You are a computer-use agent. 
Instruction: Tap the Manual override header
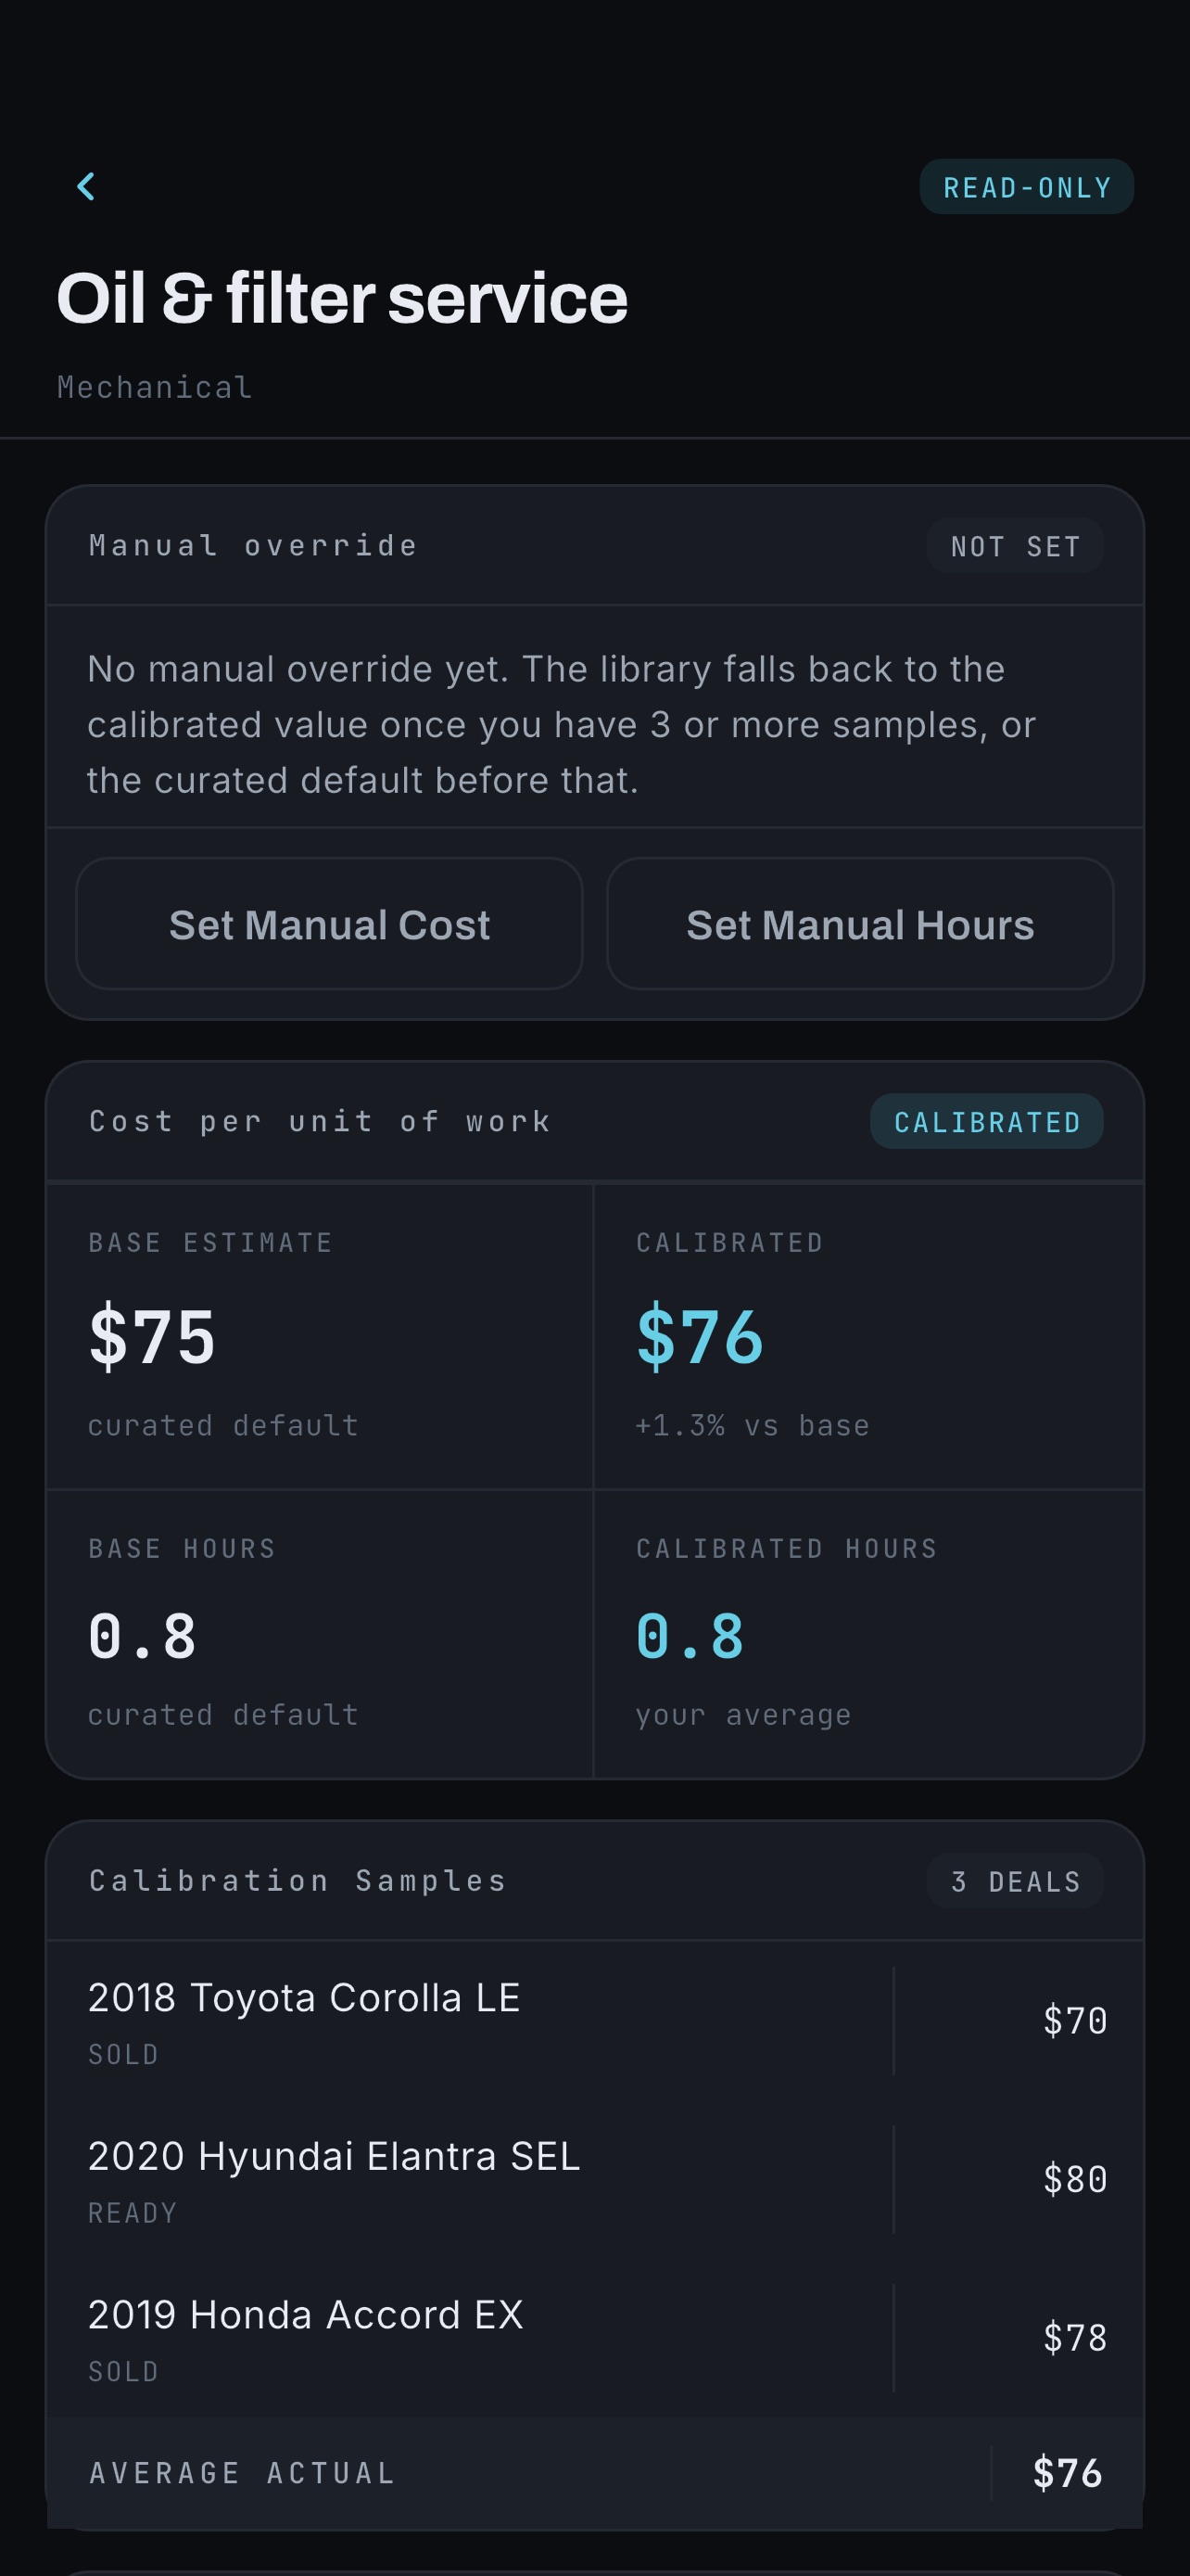[x=253, y=545]
